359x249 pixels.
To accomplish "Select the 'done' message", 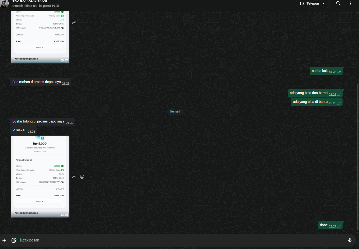I will pyautogui.click(x=330, y=225).
